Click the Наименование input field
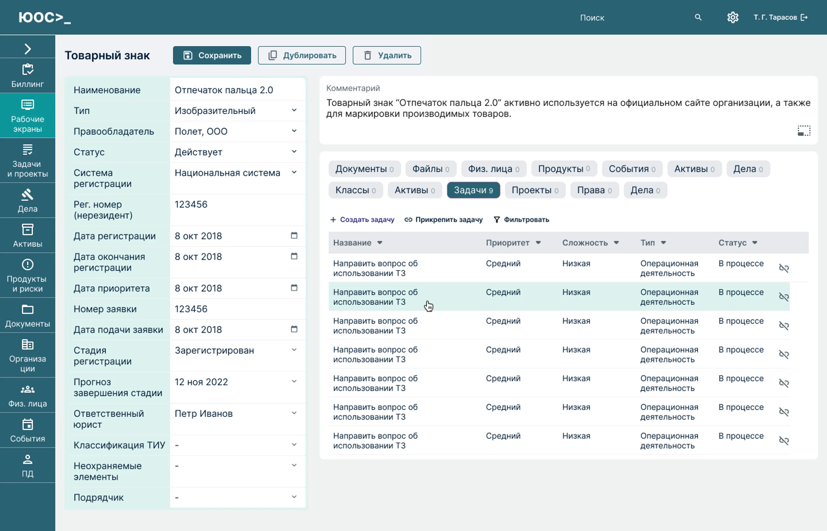 (x=237, y=90)
